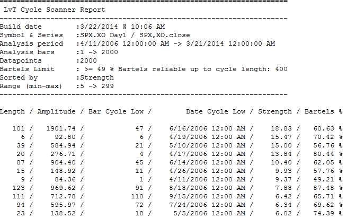This screenshot has width=347, height=218.
Task: Click the Strength column header
Action: pos(275,111)
